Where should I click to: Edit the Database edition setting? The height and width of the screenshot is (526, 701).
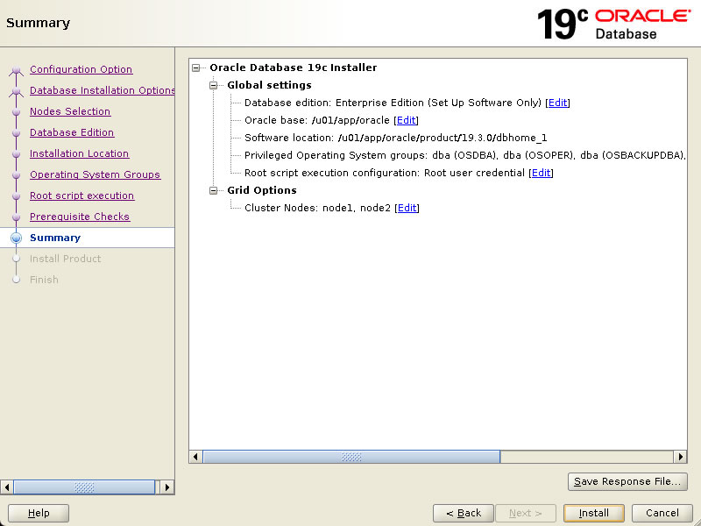(557, 103)
